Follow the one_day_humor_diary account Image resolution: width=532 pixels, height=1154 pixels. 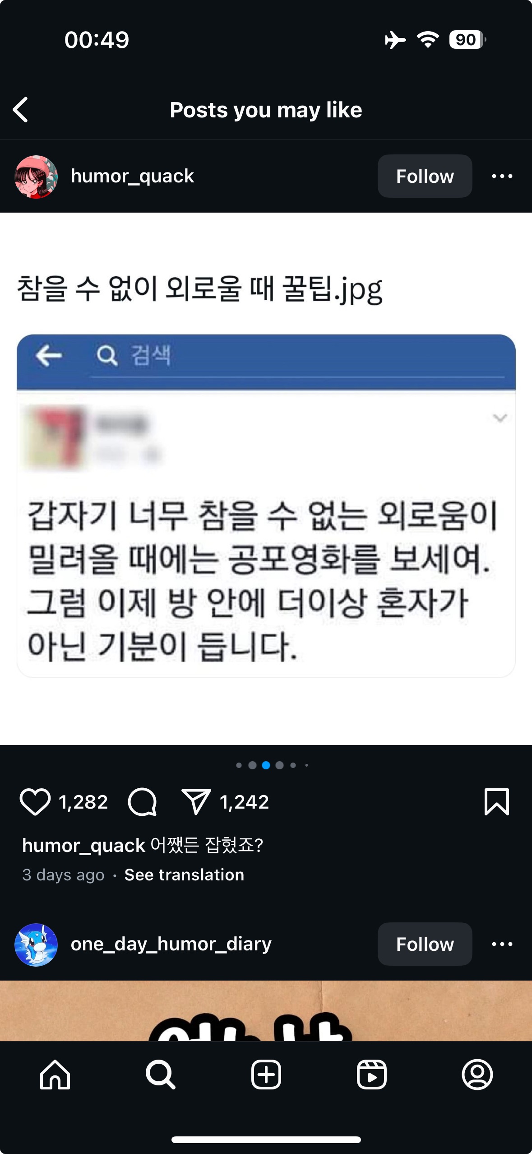tap(425, 944)
